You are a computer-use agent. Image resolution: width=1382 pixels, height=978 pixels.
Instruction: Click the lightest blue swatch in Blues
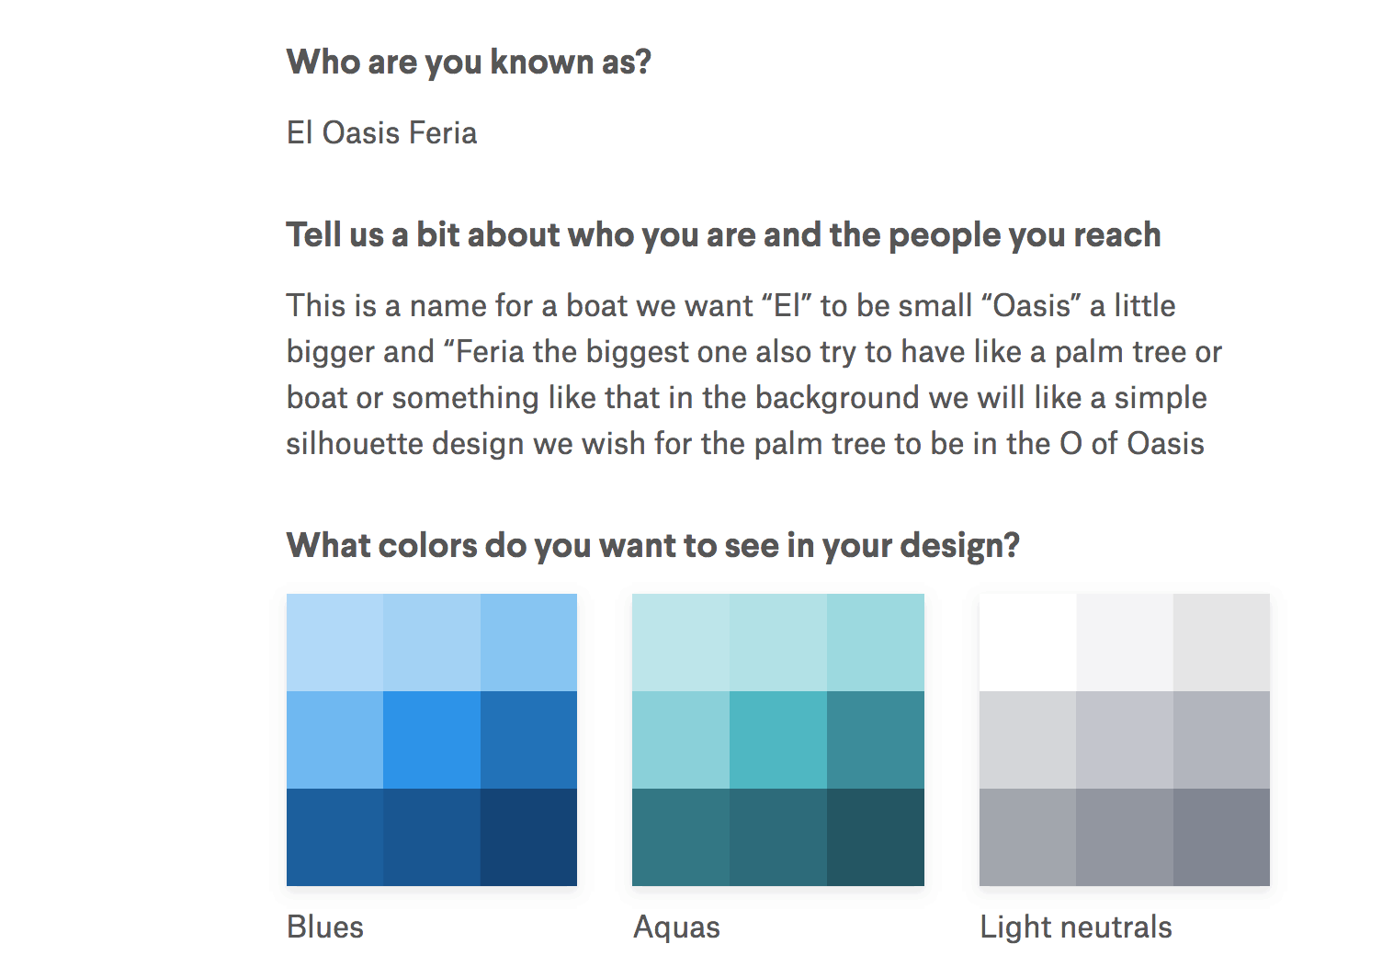coord(334,643)
